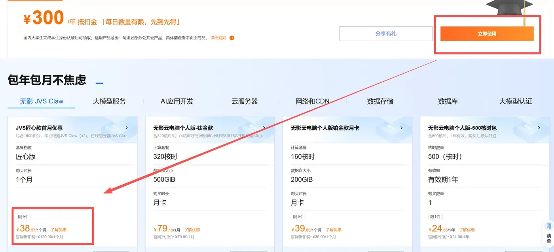This screenshot has height=252, width=554.
Task: Switch to the 大模型服务 tab
Action: (109, 101)
